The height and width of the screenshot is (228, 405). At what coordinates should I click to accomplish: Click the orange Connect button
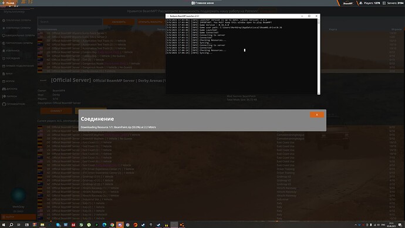(56, 111)
